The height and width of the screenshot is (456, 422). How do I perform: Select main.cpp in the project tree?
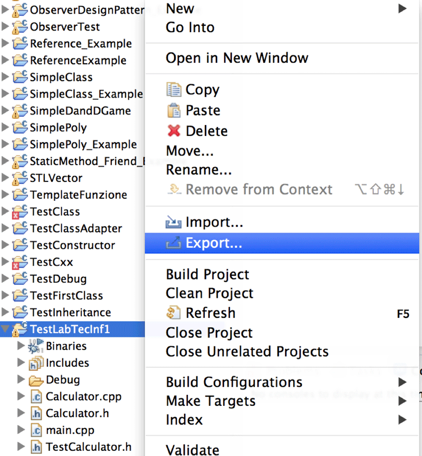coord(70,430)
